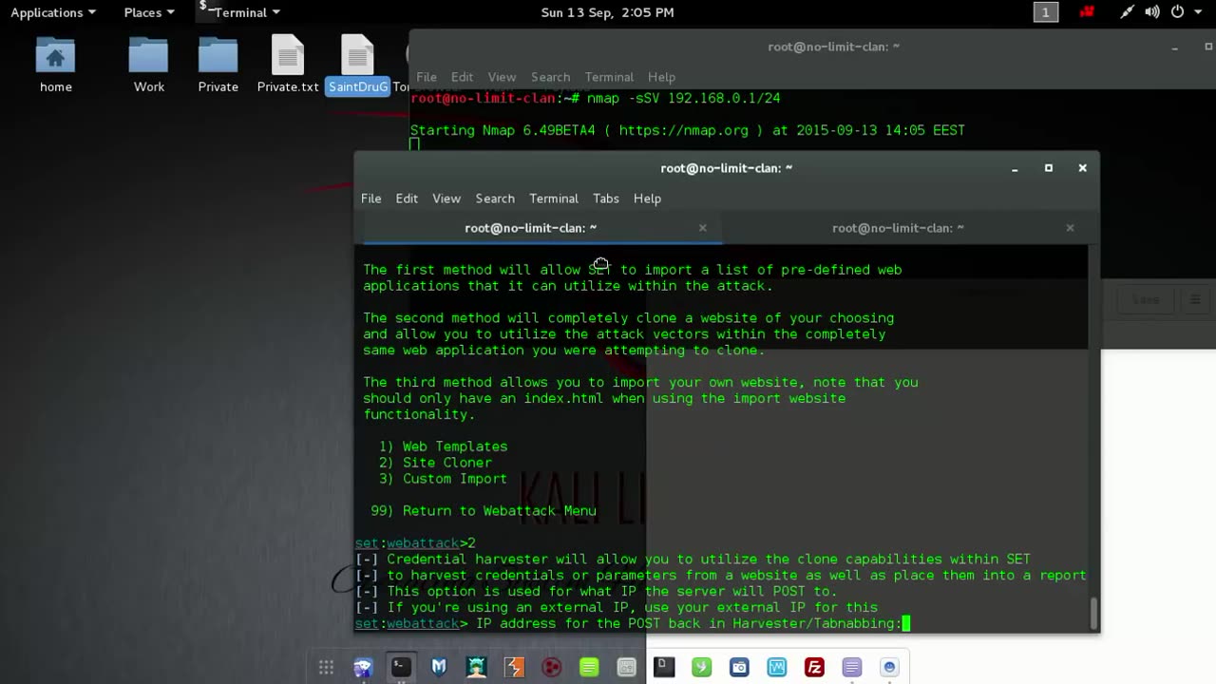
Task: Select the home folder on desktop
Action: click(55, 66)
